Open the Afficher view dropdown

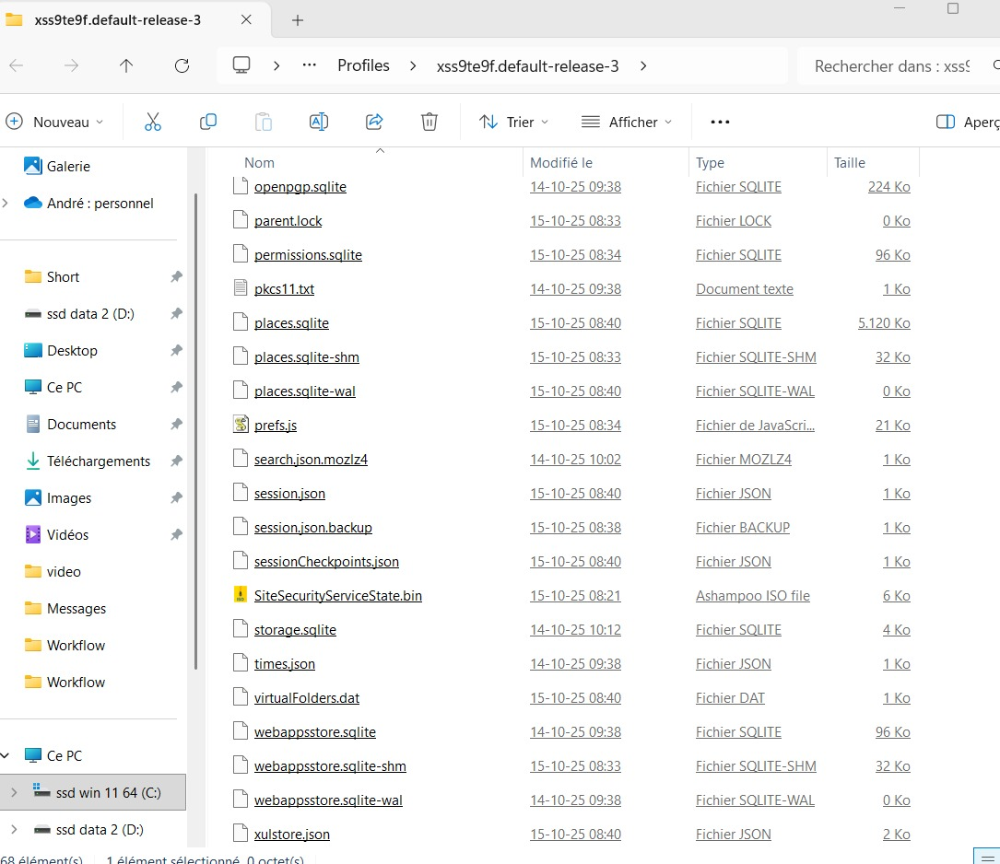[627, 122]
